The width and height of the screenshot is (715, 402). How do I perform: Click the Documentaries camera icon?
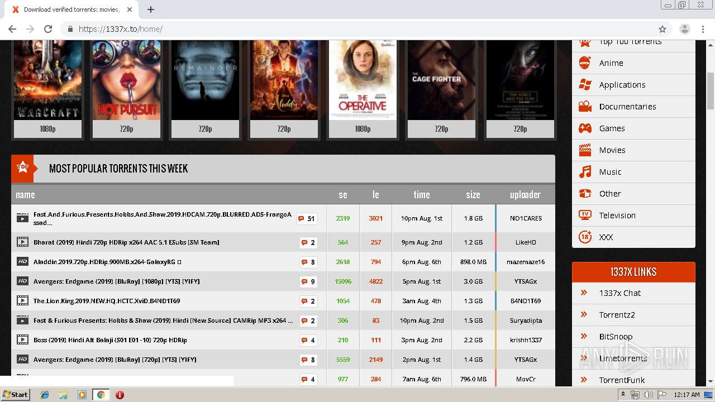(585, 107)
